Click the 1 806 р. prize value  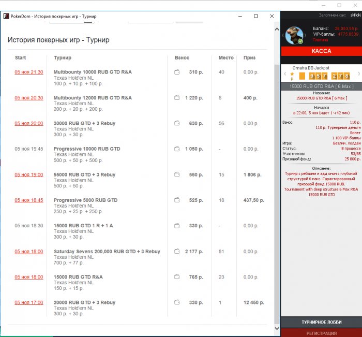coord(252,175)
